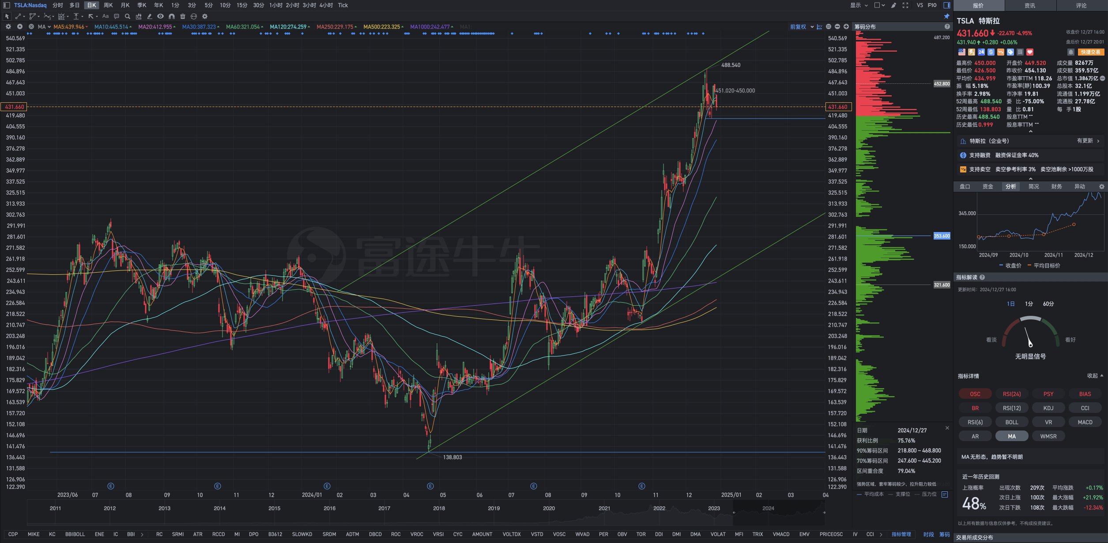Open the text annotation Aa tool
Viewport: 1108px width, 543px height.
pos(106,16)
